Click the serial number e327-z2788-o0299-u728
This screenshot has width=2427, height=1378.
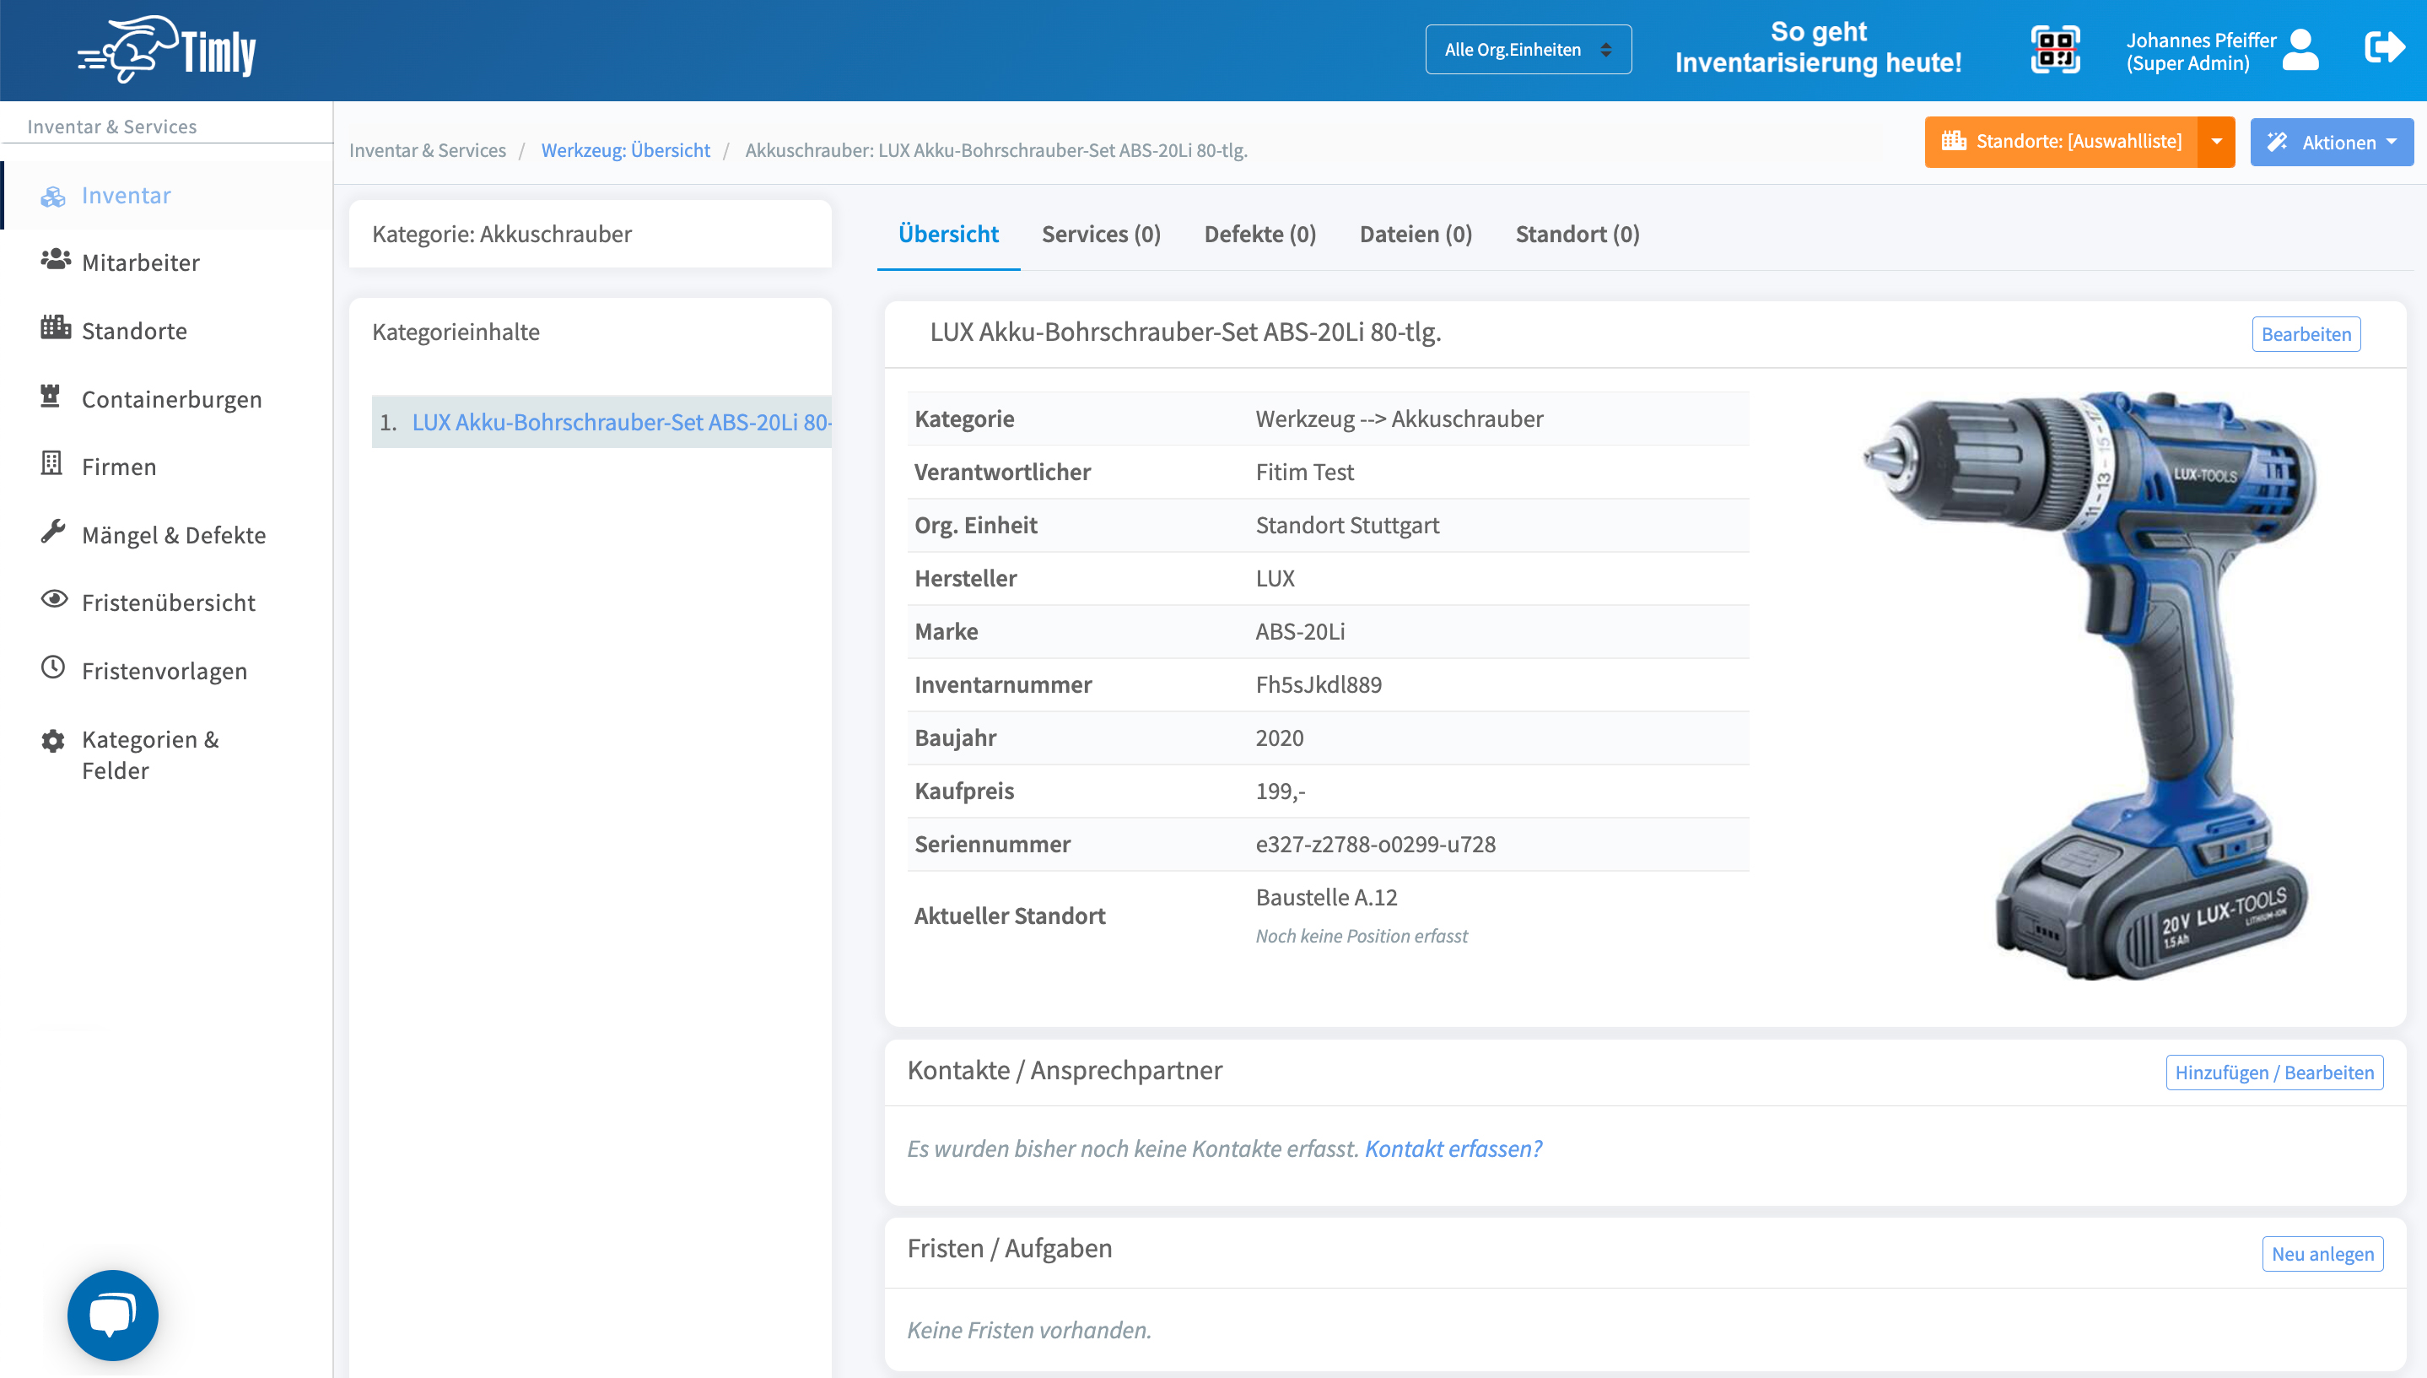1375,844
